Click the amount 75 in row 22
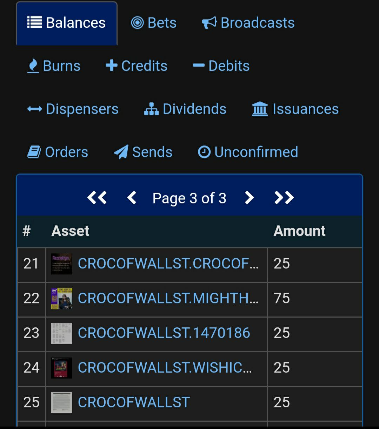 tap(282, 298)
